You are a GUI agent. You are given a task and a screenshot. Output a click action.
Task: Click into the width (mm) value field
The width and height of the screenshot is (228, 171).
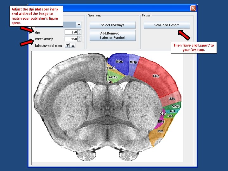(71, 39)
